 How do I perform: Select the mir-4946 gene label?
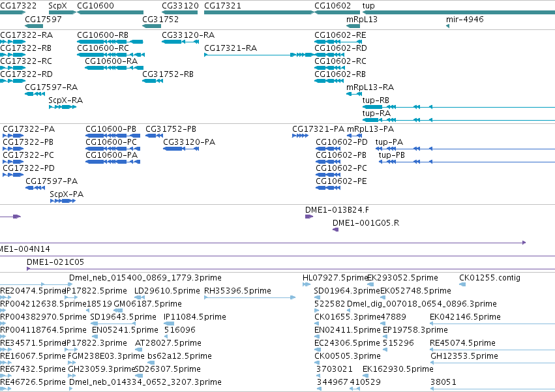coord(465,19)
